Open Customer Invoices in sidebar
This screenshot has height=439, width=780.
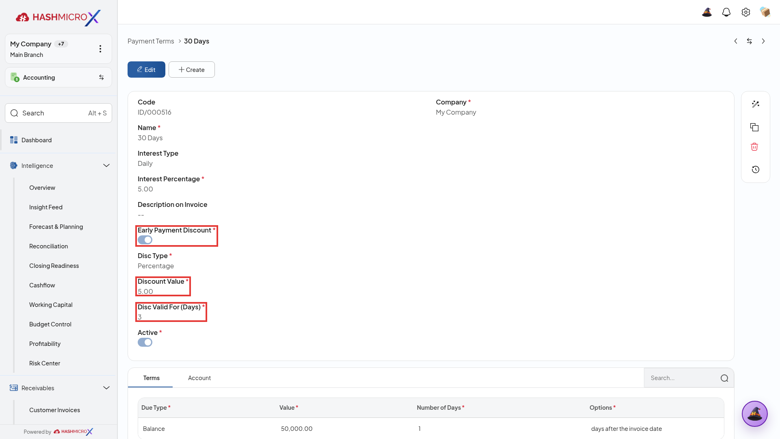54,410
